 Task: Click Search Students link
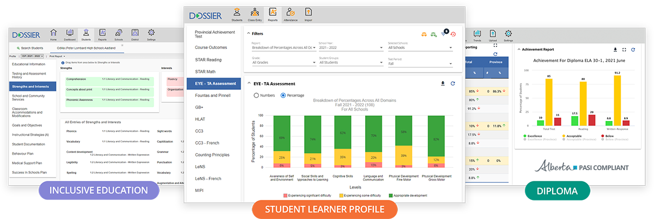click(32, 48)
